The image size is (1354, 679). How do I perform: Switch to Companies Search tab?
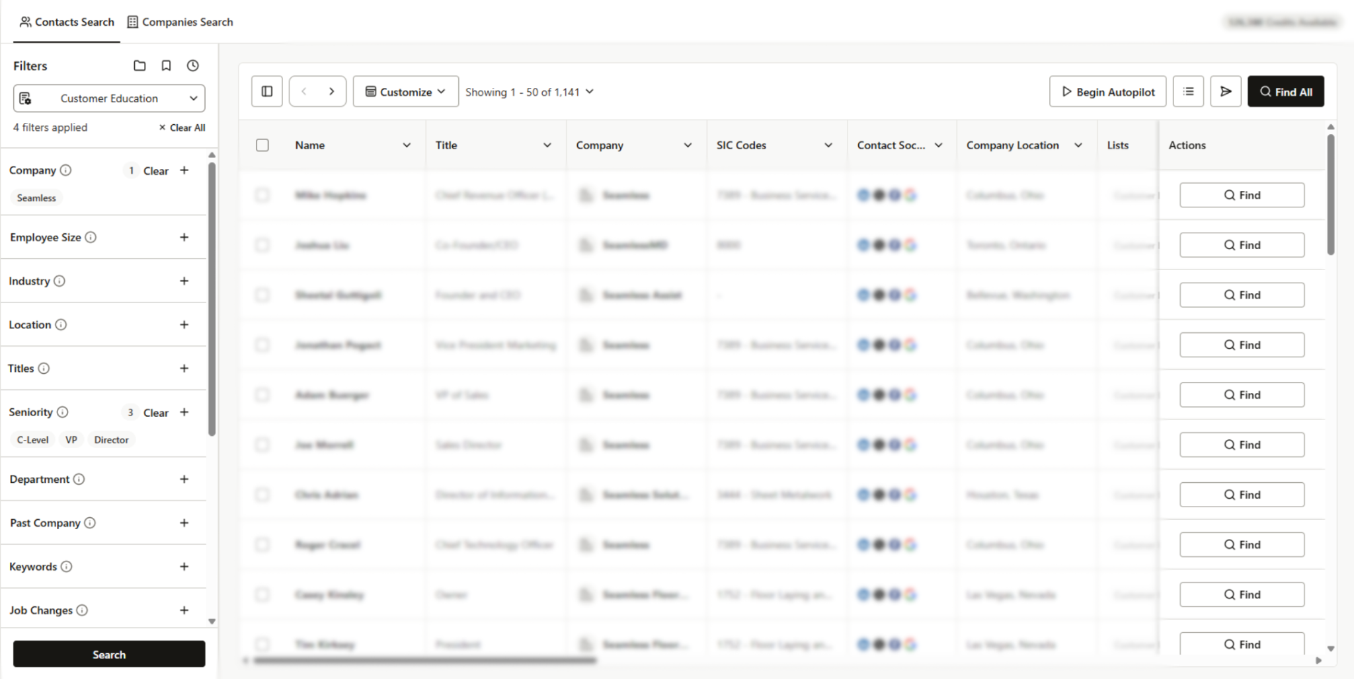coord(180,22)
